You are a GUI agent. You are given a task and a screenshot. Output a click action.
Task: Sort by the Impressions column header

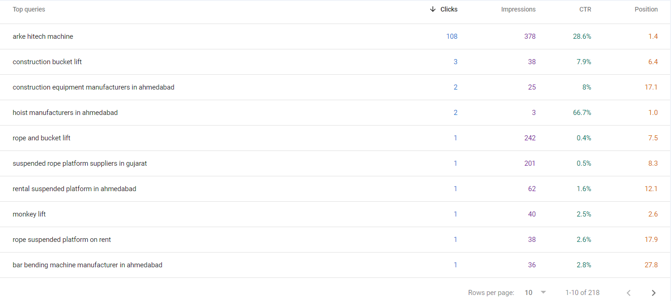tap(518, 9)
